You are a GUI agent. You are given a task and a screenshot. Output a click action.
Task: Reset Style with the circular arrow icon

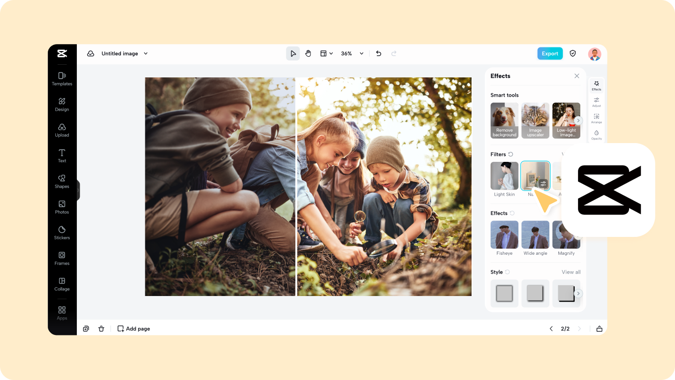pyautogui.click(x=507, y=272)
